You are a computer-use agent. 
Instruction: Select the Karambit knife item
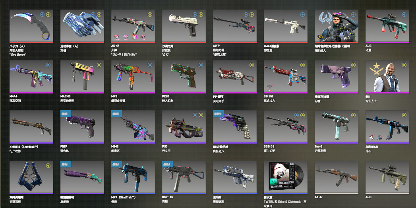(x=31, y=26)
